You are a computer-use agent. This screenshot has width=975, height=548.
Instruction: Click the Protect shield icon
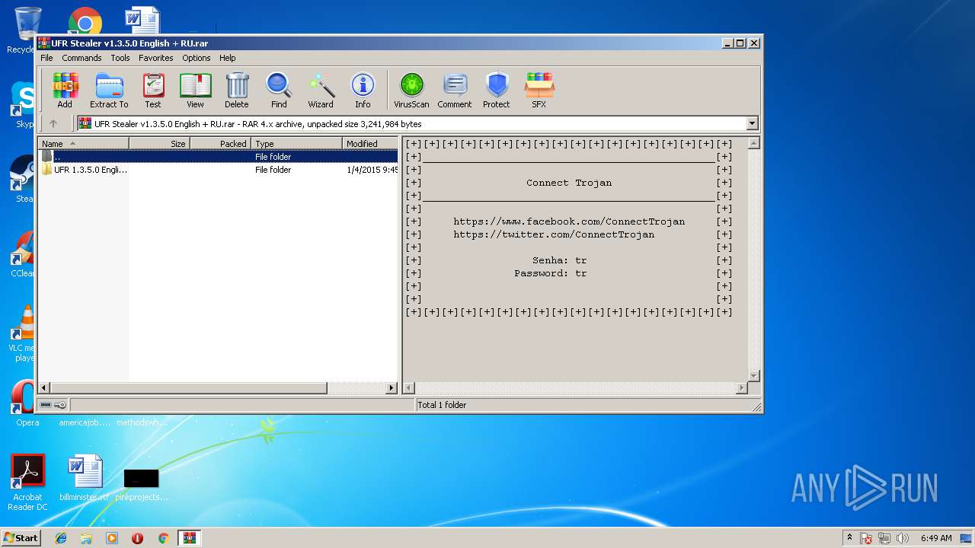click(x=497, y=91)
